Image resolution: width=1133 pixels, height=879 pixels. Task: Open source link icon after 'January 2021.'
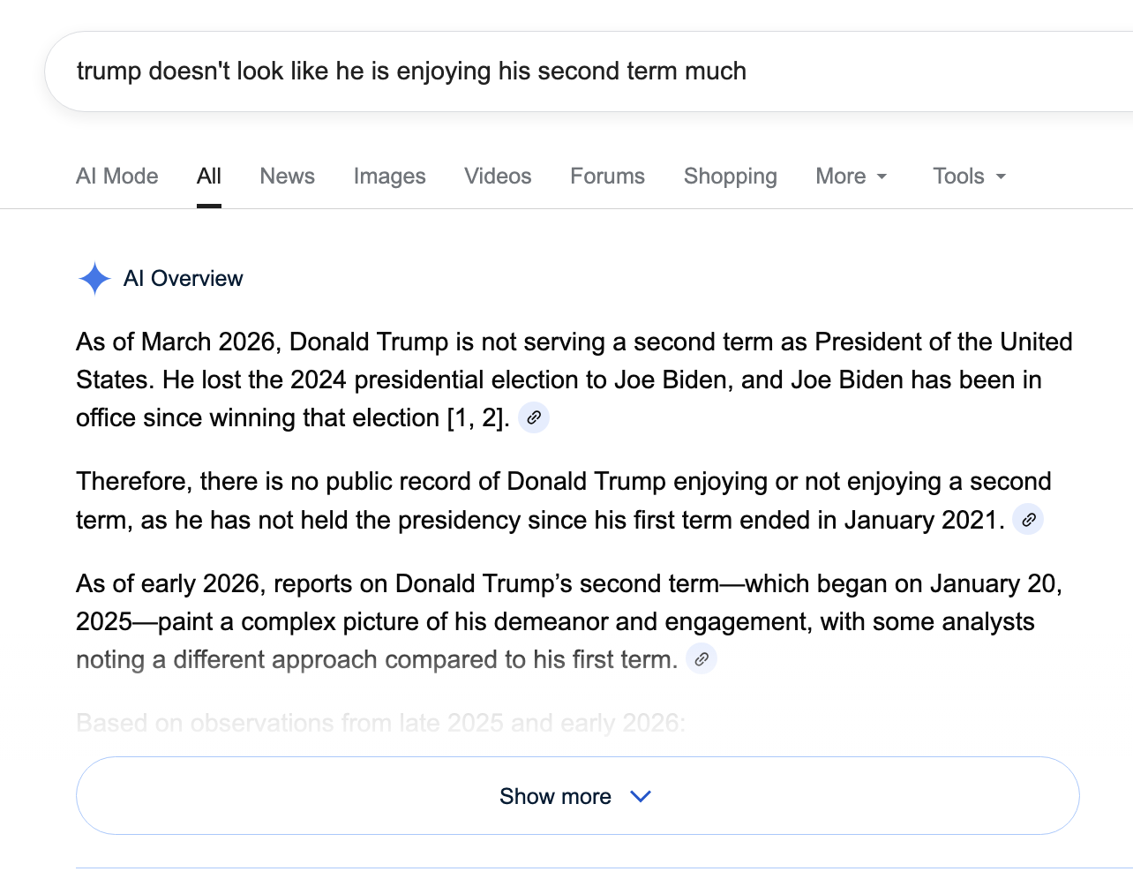coord(1028,520)
